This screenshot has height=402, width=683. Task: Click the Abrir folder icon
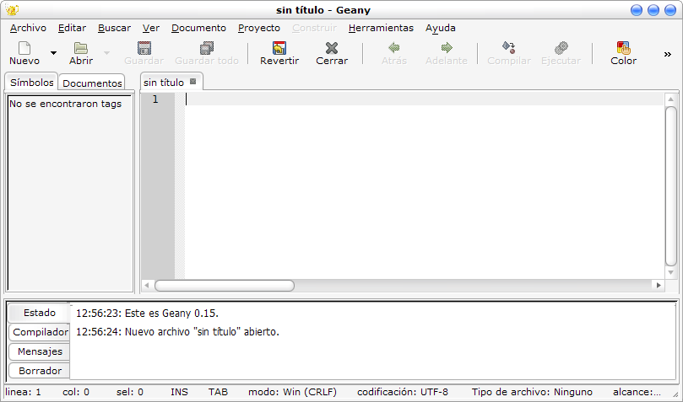pos(80,49)
